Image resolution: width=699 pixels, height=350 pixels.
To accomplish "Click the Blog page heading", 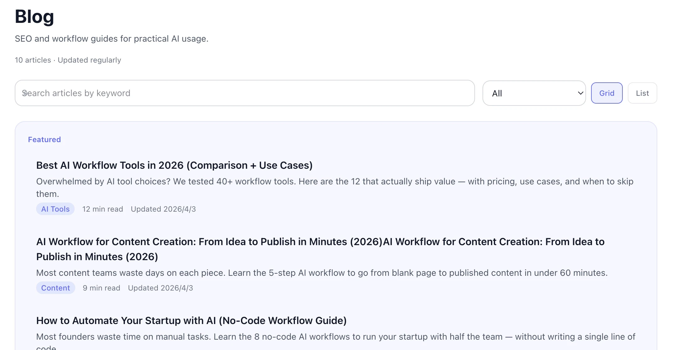I will 34,17.
